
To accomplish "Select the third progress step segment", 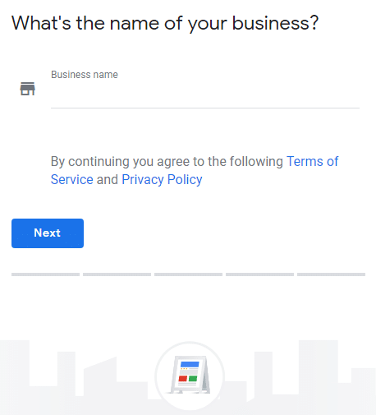I will pyautogui.click(x=188, y=274).
